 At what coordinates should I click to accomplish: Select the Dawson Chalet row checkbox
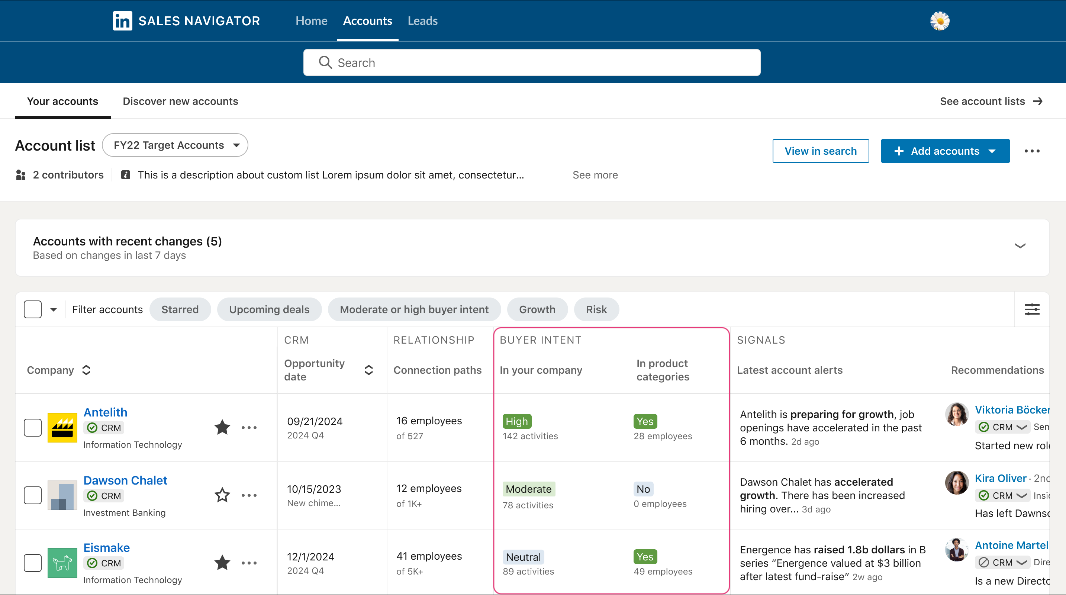click(x=33, y=495)
